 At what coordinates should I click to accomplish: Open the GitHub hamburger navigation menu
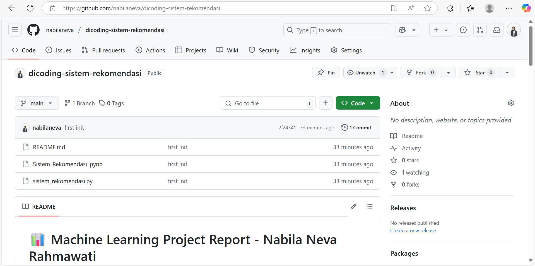[15, 30]
